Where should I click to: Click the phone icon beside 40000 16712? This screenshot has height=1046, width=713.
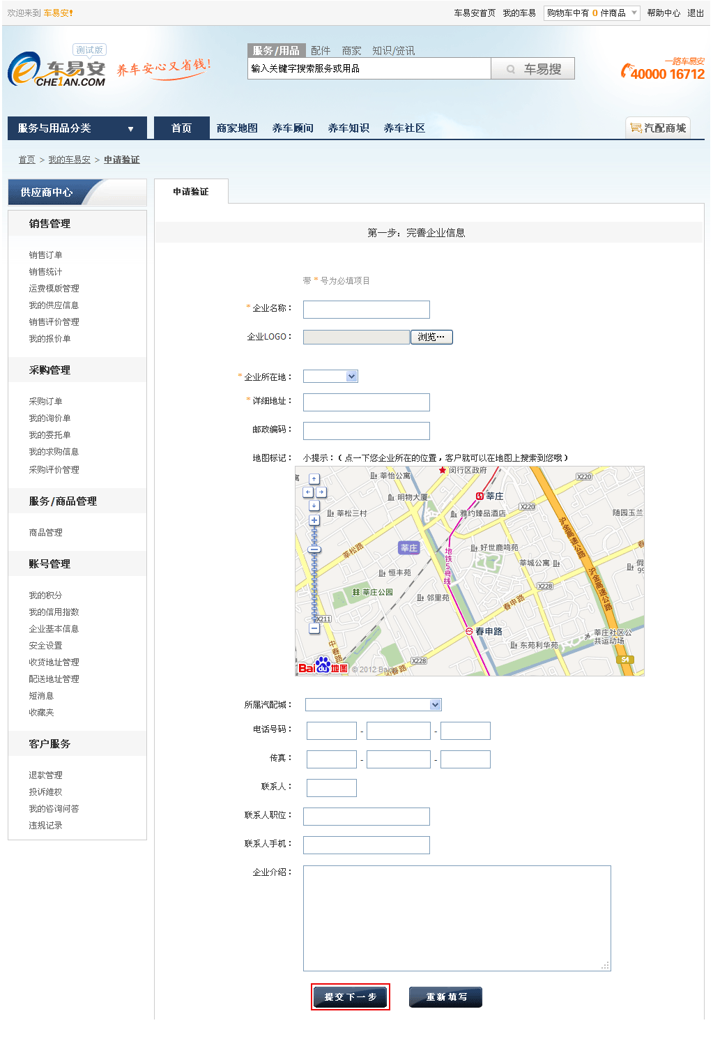point(626,71)
